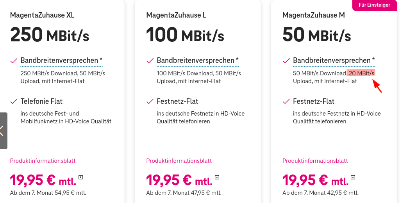Click the previous carousel arrow on left edge
This screenshot has height=203, width=400.
[x=3, y=130]
